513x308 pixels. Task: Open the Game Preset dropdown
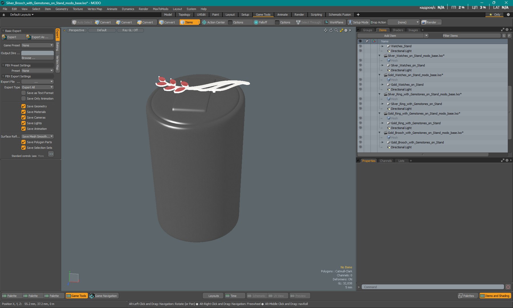click(x=37, y=45)
